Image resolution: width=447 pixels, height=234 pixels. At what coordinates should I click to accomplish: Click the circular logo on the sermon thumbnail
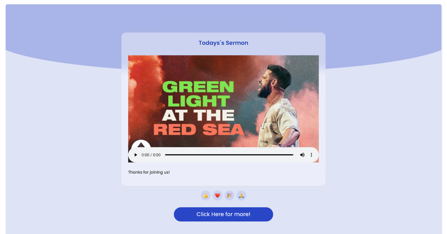point(141,144)
